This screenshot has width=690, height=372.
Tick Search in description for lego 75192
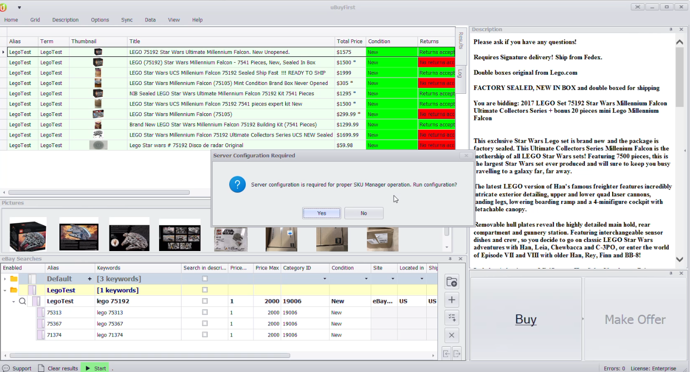[205, 301]
